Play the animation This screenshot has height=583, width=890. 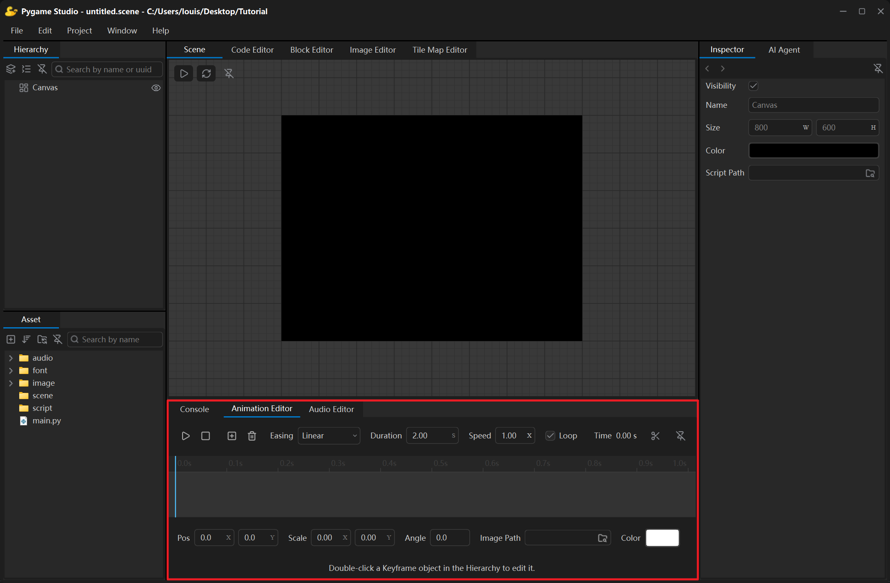pos(186,436)
